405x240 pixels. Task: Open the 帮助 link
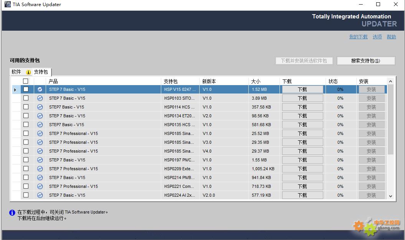[391, 37]
